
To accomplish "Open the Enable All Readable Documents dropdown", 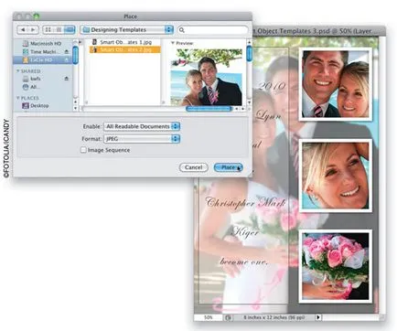I will click(x=142, y=126).
